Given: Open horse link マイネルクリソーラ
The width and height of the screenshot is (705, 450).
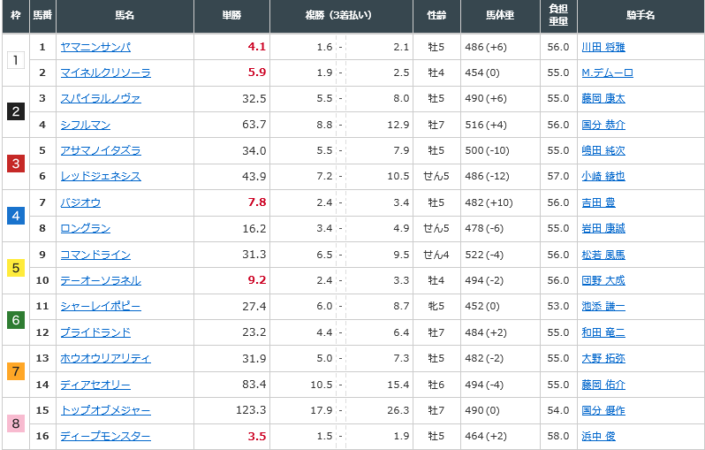Looking at the screenshot, I should [x=106, y=72].
